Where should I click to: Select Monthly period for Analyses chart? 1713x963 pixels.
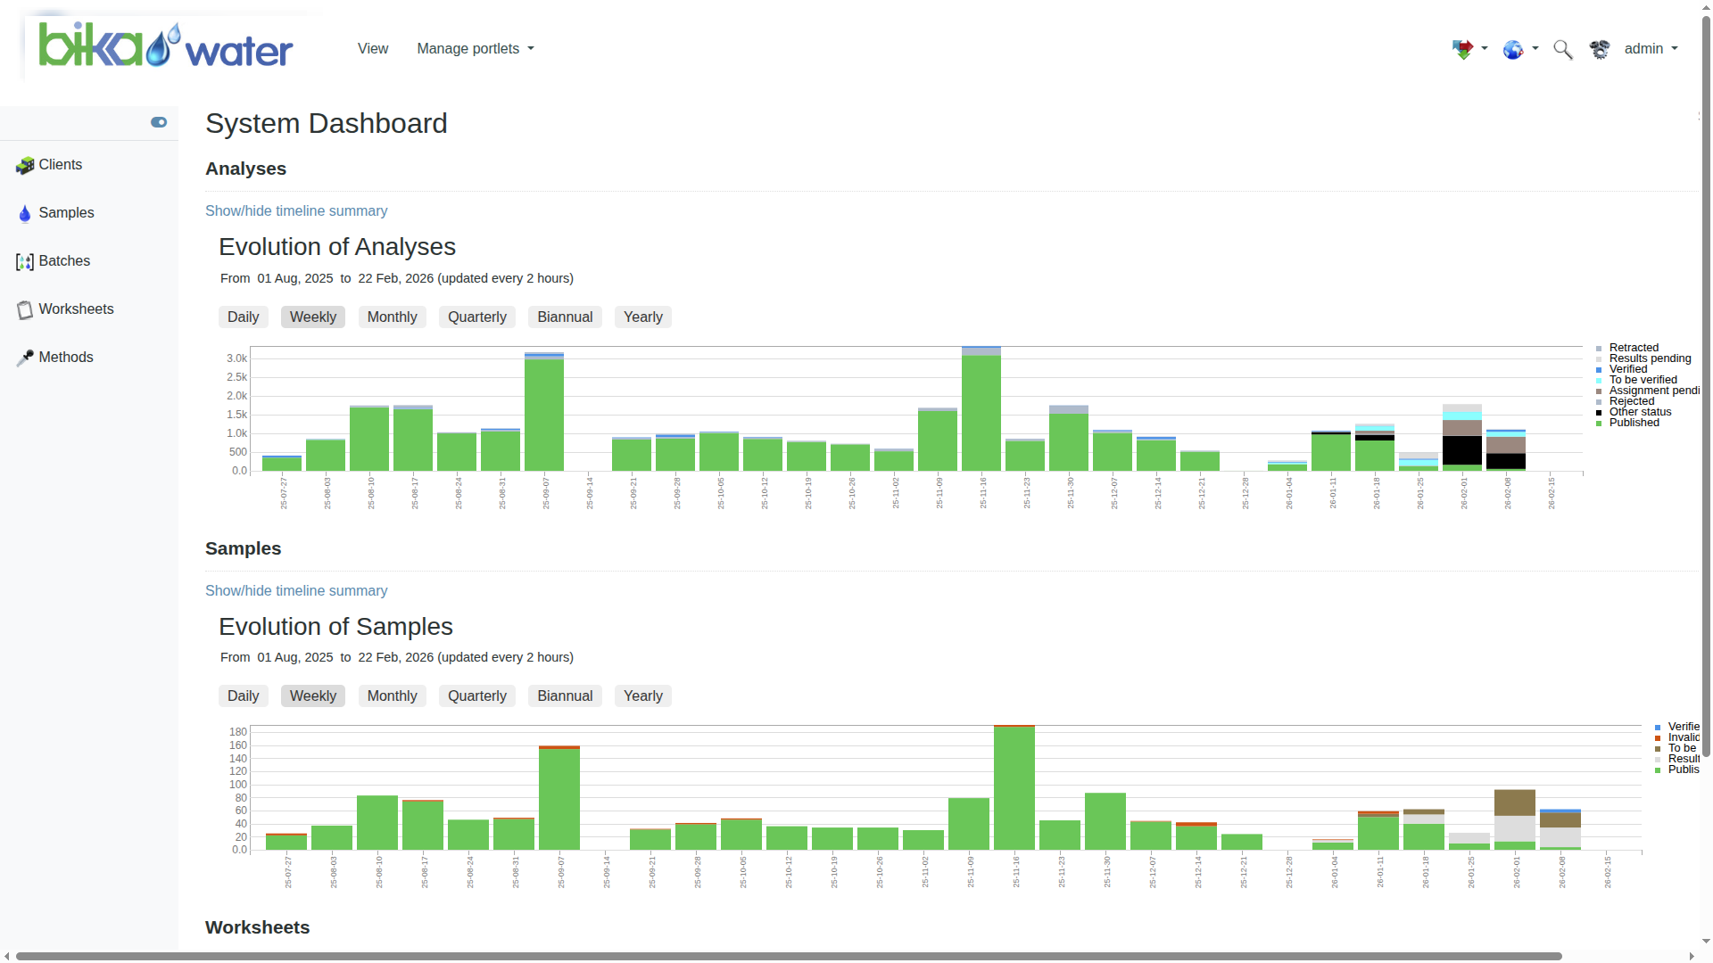click(392, 317)
